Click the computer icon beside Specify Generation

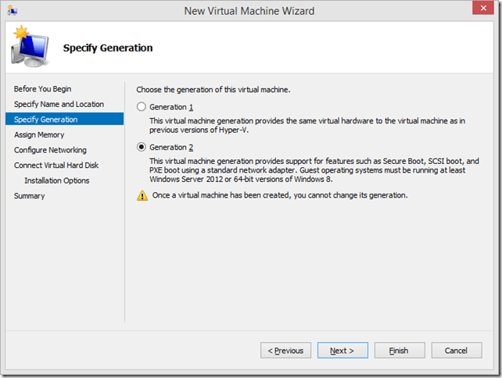(x=28, y=48)
